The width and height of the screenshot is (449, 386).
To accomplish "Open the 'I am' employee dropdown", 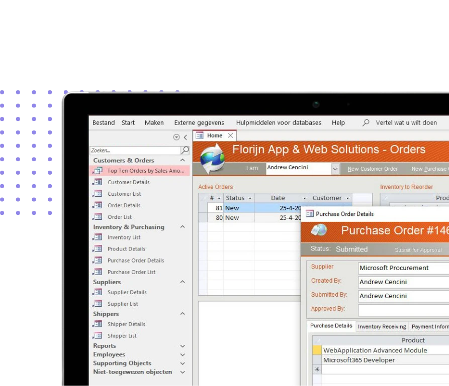I will point(335,169).
